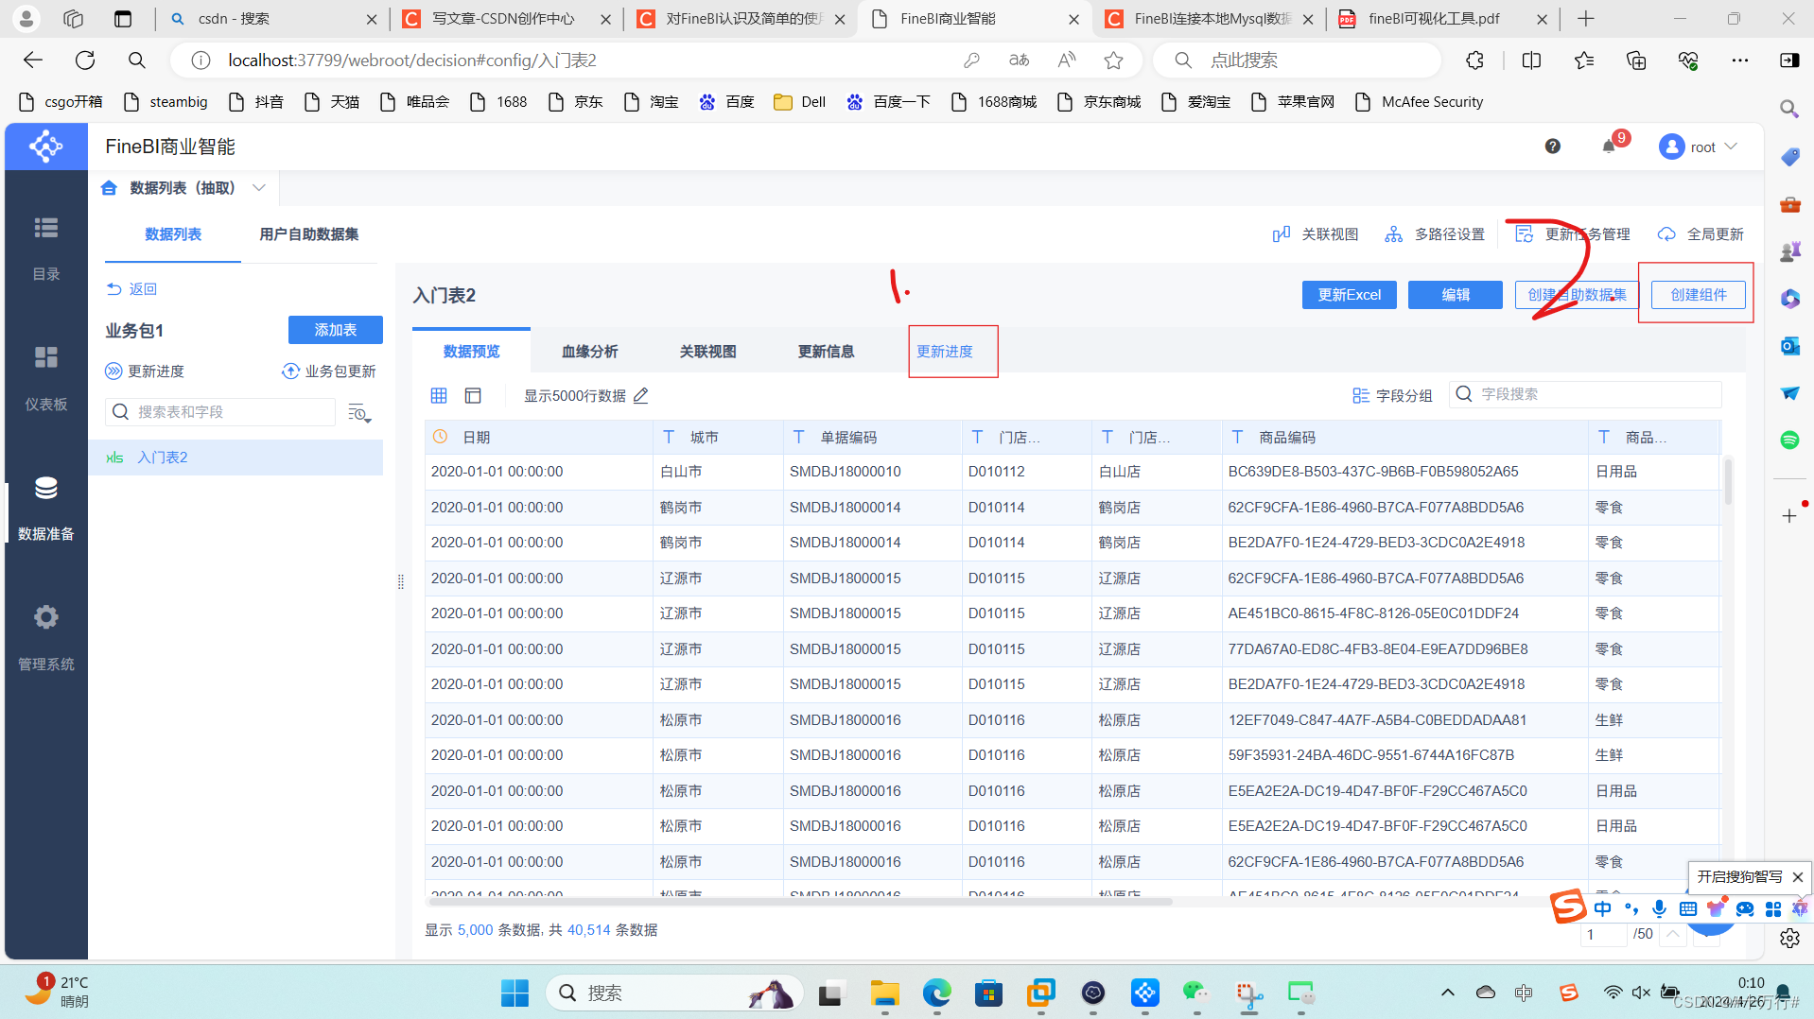Focus the 搜索表和字段 search box
Screen dimensions: 1814x1019
(220, 412)
